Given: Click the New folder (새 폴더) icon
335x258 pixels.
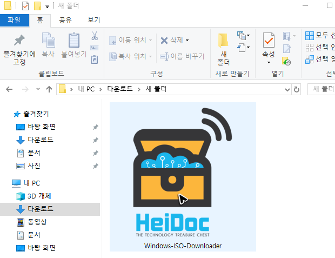Looking at the screenshot, I should tap(223, 40).
